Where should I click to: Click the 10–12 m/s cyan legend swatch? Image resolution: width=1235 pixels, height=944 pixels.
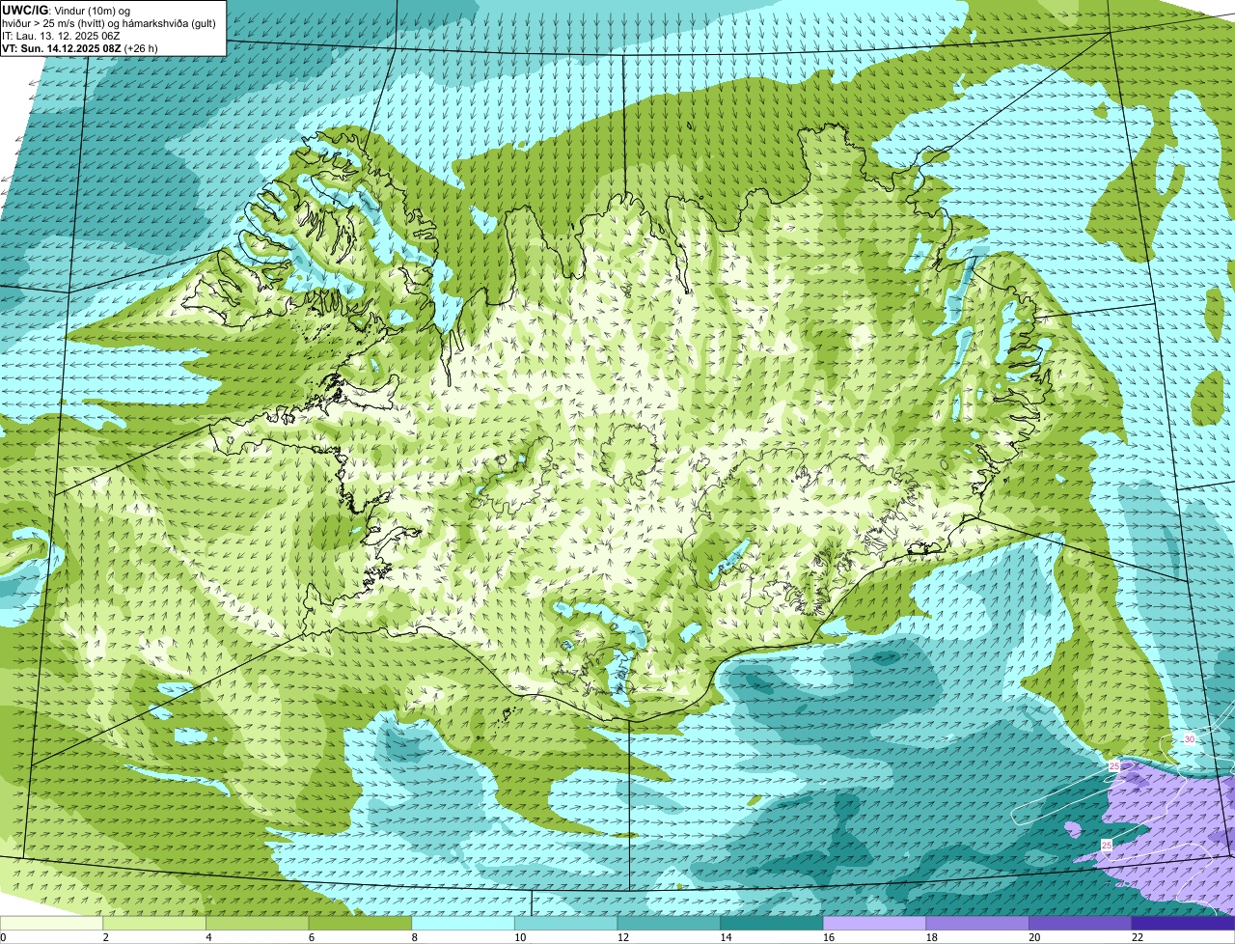[x=565, y=923]
